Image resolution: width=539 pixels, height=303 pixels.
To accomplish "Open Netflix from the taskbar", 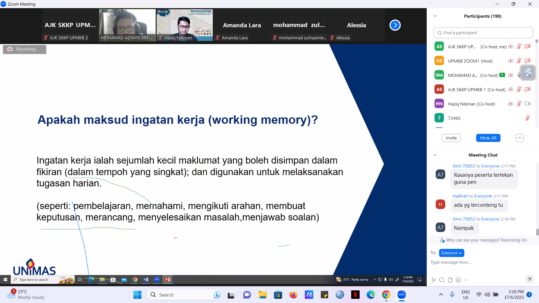I will (355, 295).
